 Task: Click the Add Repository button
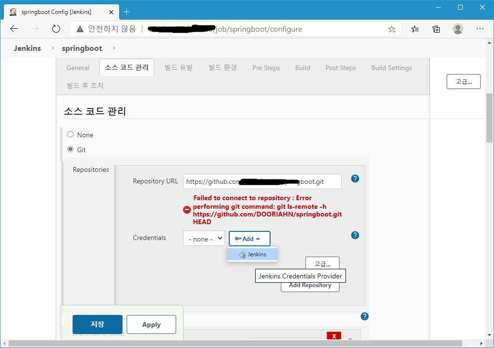(x=310, y=287)
